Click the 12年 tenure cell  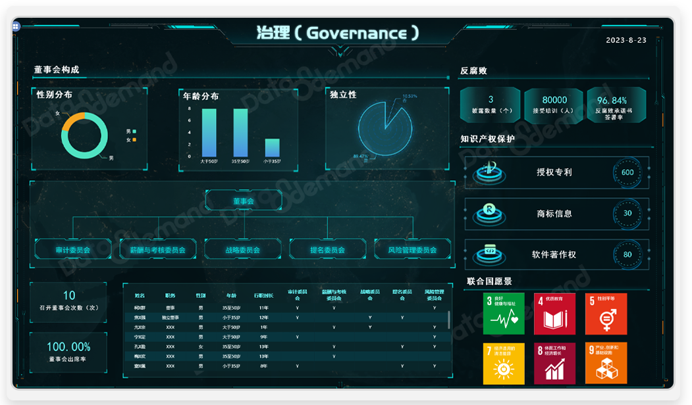[263, 318]
